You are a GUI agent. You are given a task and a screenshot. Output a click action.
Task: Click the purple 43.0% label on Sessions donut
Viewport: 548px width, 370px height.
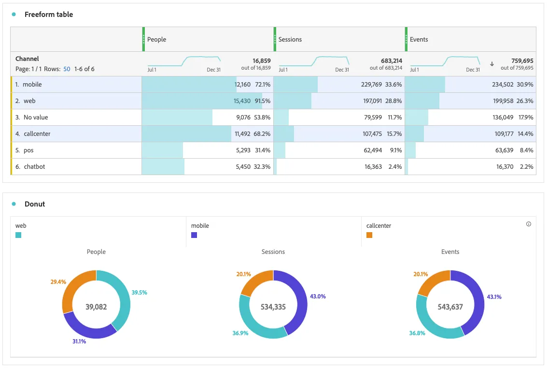pos(318,296)
